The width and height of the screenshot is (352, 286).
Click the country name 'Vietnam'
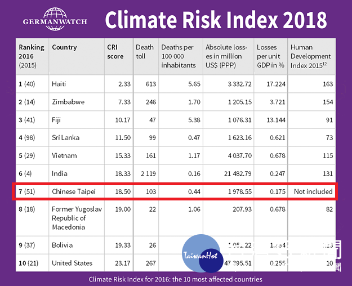[64, 155]
